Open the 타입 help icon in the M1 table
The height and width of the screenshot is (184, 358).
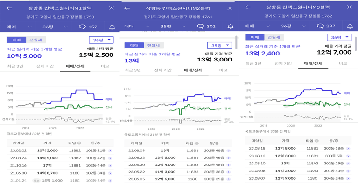coord(79,143)
